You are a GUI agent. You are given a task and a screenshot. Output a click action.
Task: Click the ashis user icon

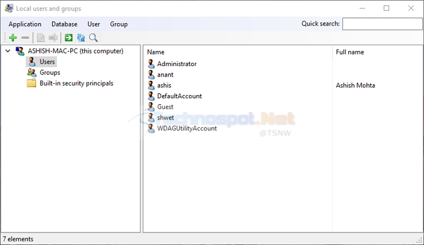pyautogui.click(x=151, y=86)
